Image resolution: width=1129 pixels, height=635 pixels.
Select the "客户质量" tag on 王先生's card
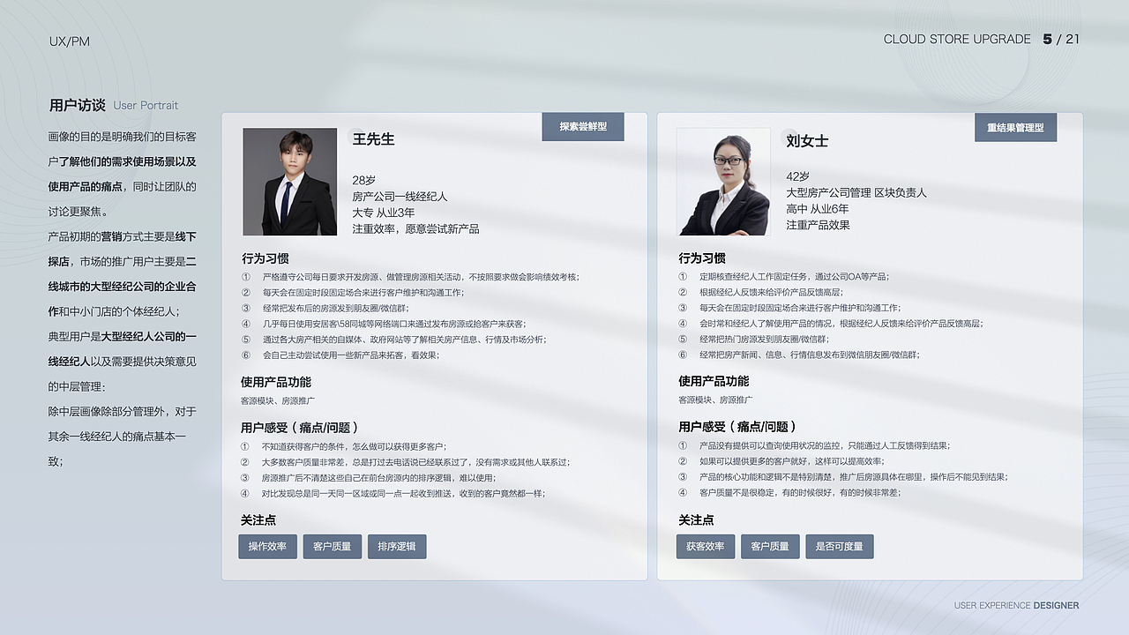[x=331, y=546]
